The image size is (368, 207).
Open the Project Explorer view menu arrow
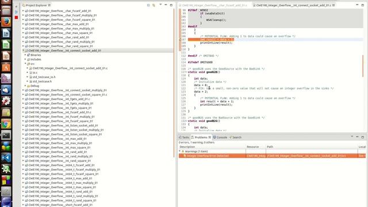(x=160, y=5)
